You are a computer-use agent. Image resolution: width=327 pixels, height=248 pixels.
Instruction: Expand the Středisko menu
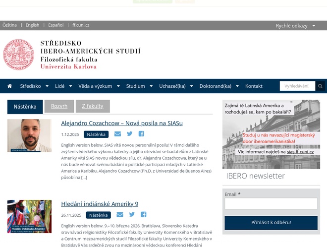coord(34,86)
